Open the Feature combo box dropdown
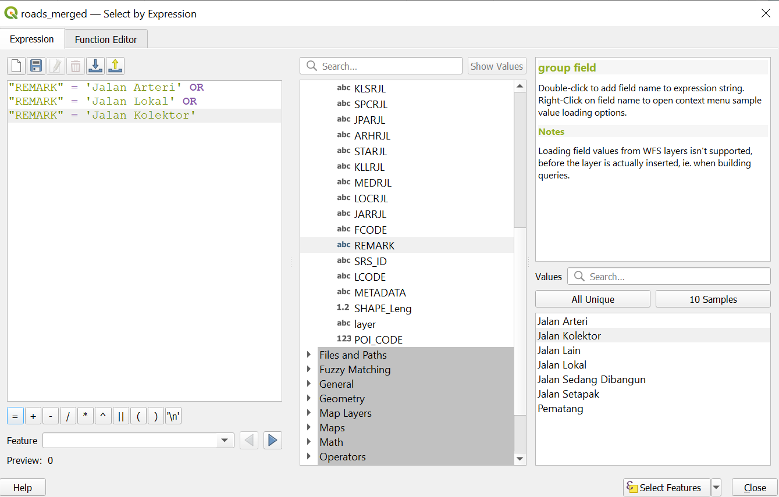This screenshot has height=497, width=779. [225, 441]
